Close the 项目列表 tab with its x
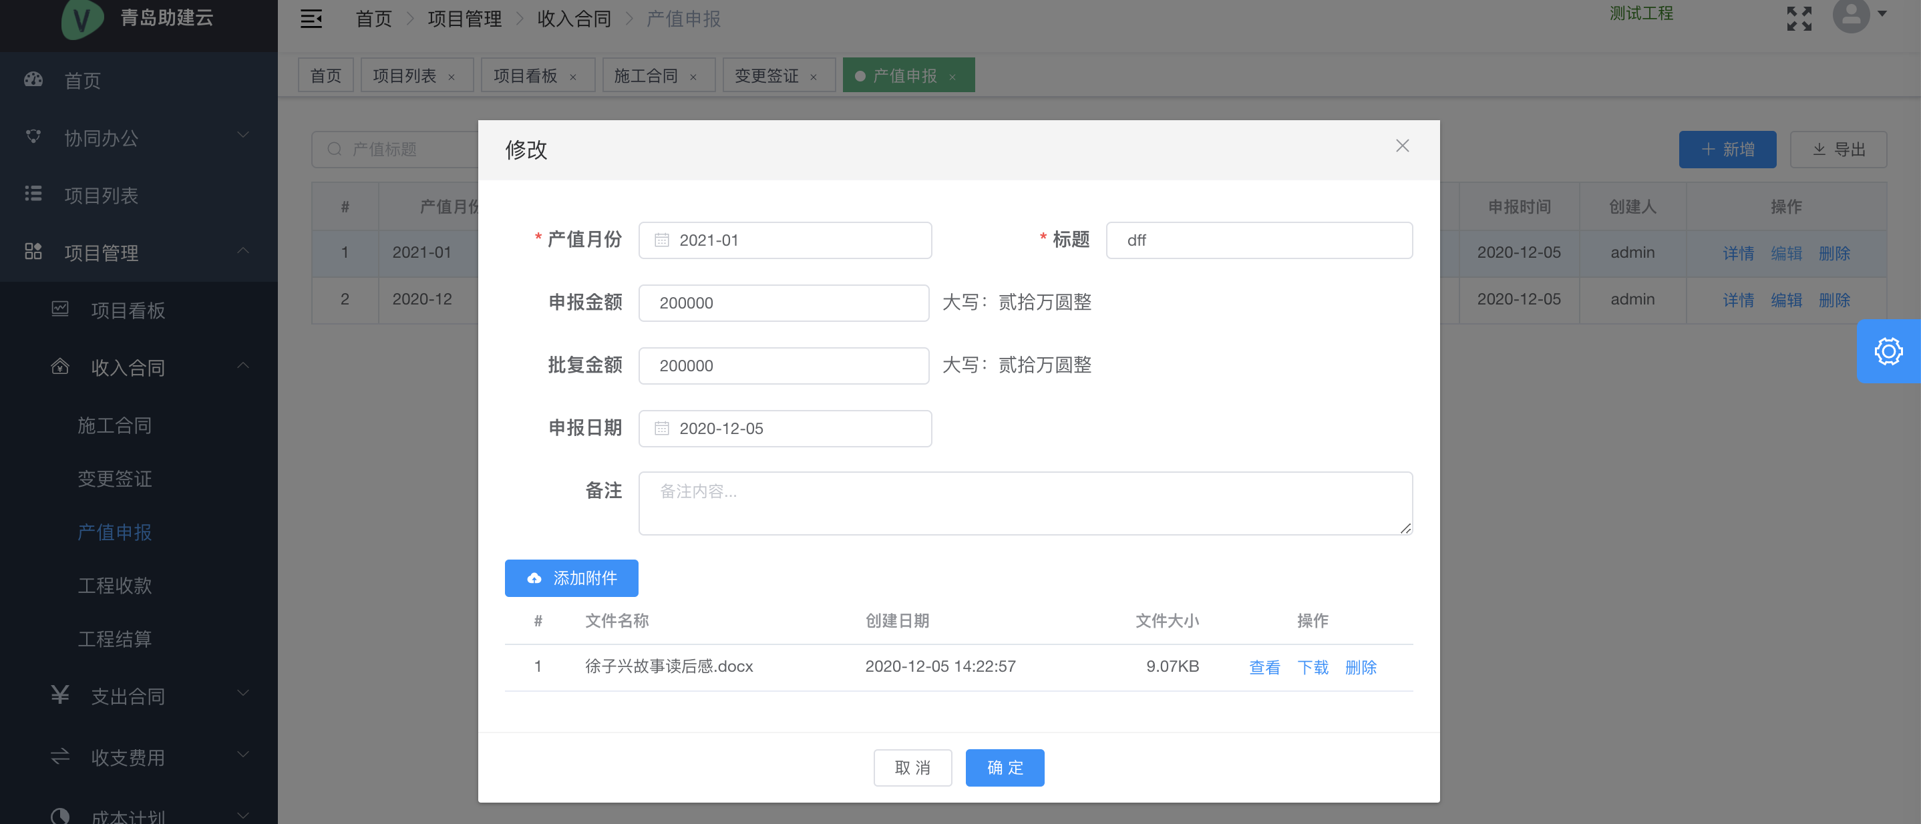1921x824 pixels. tap(451, 77)
